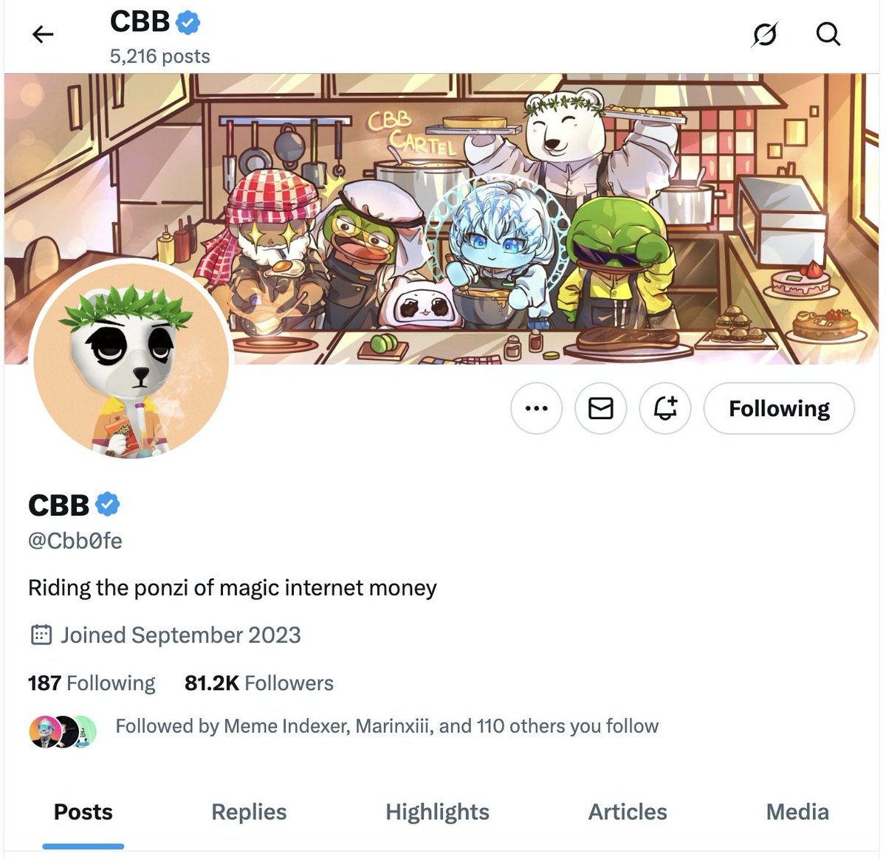Go back with the left arrow icon
The image size is (886, 859).
pos(44,34)
